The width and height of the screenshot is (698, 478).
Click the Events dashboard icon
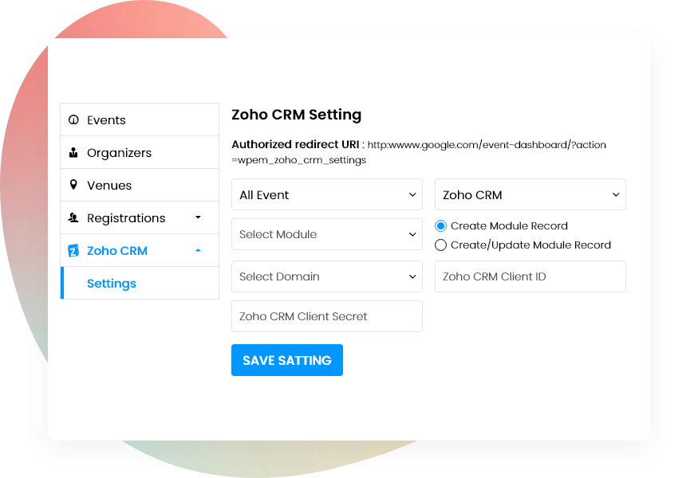[x=73, y=120]
